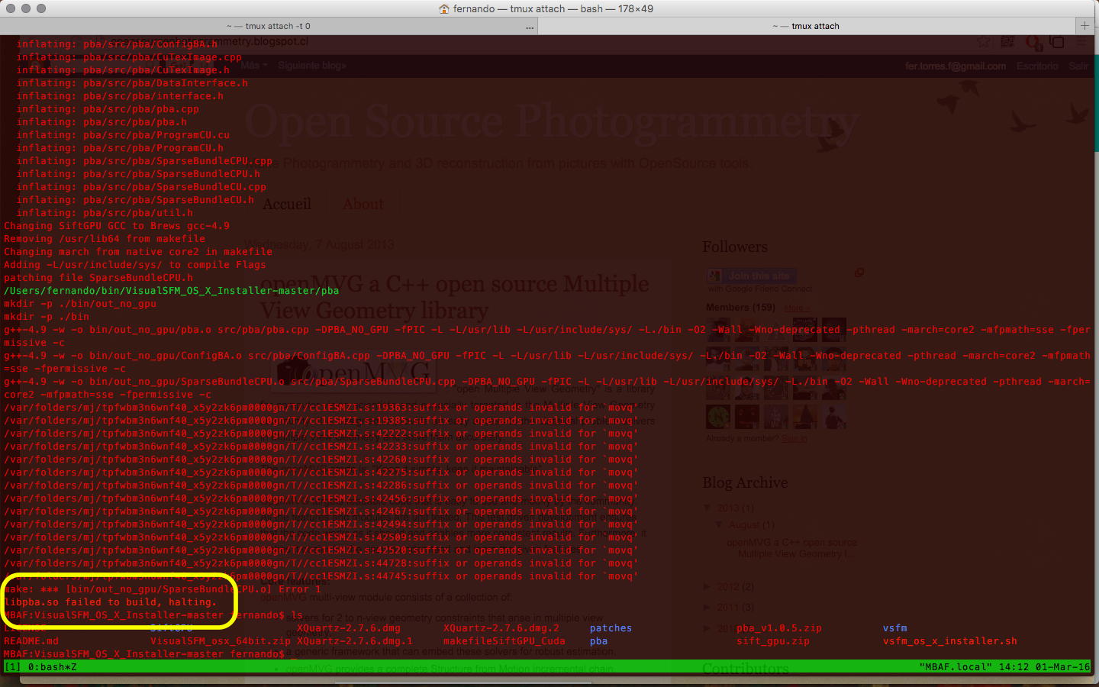Click the time '14:12' in tmux status bar

[1014, 667]
